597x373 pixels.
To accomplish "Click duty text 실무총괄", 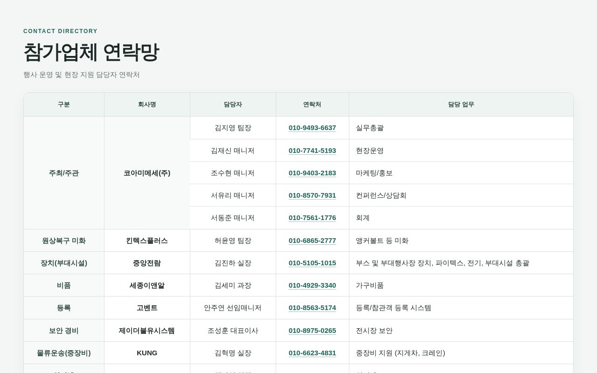I will [370, 128].
